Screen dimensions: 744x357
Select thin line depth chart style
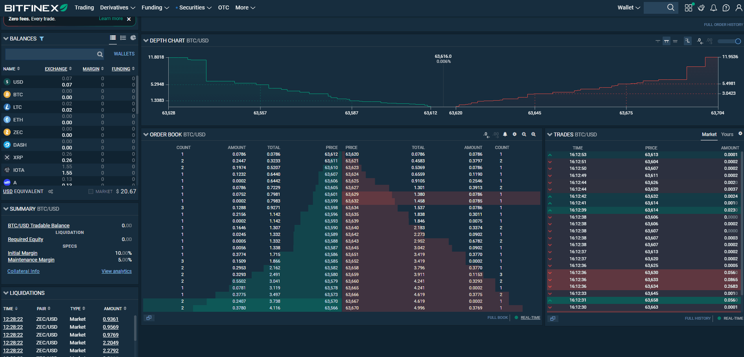pos(658,41)
